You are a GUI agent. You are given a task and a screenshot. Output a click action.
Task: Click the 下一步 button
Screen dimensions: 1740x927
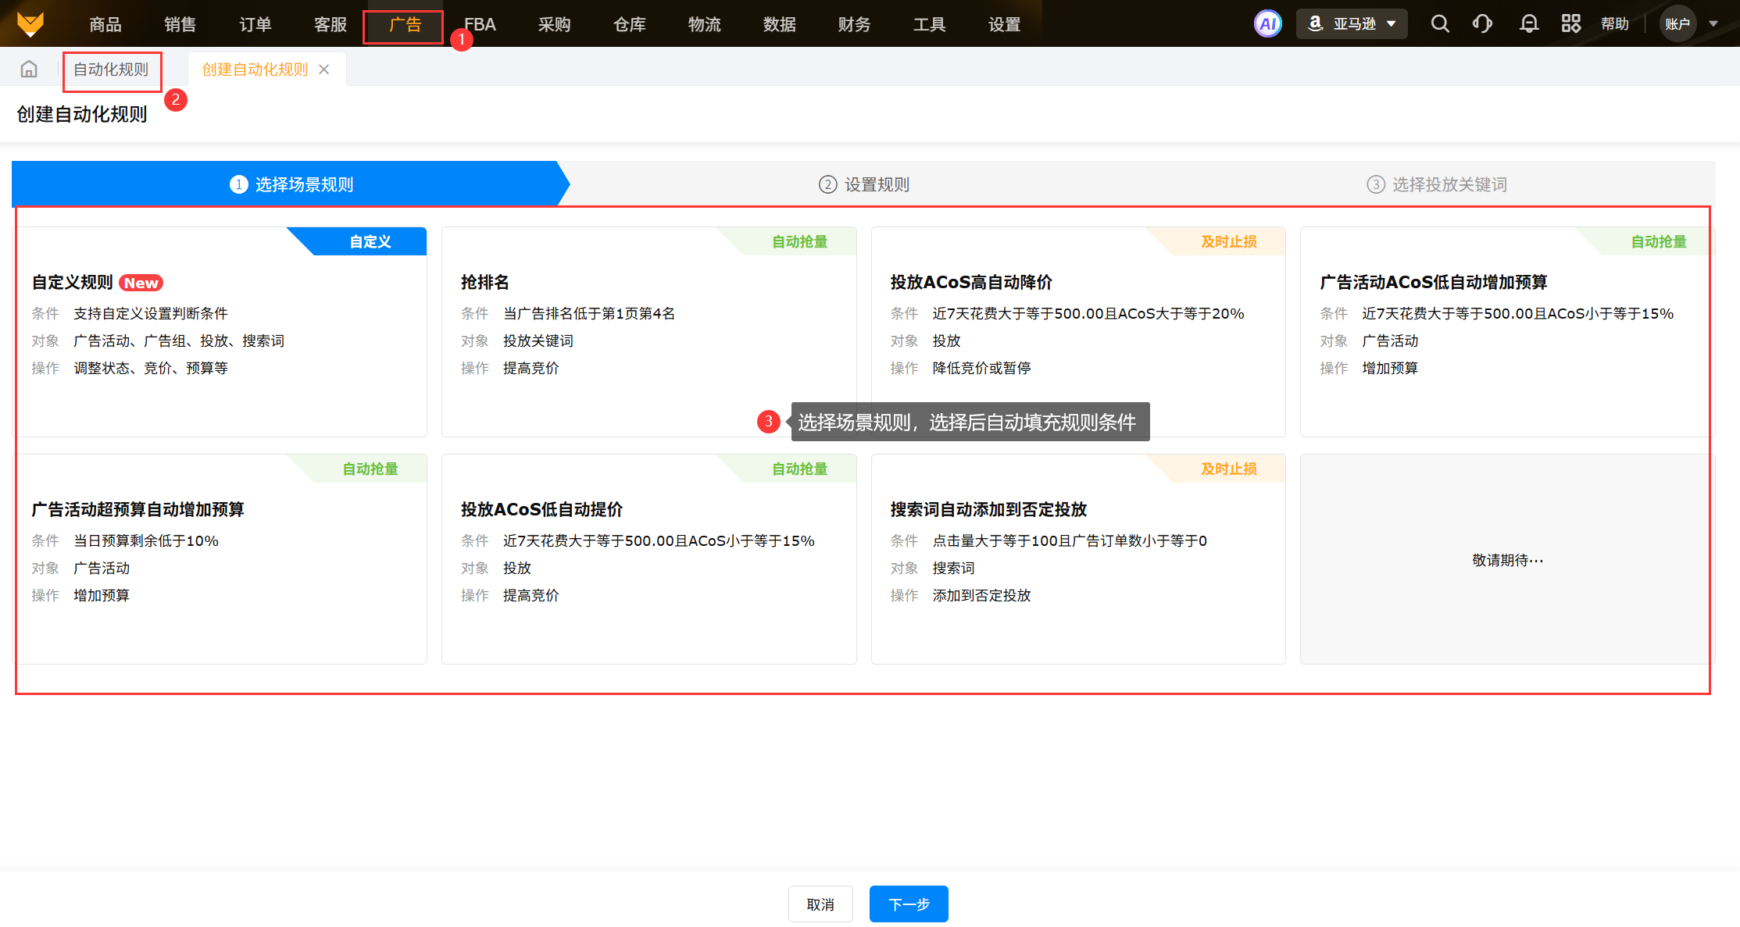(909, 904)
